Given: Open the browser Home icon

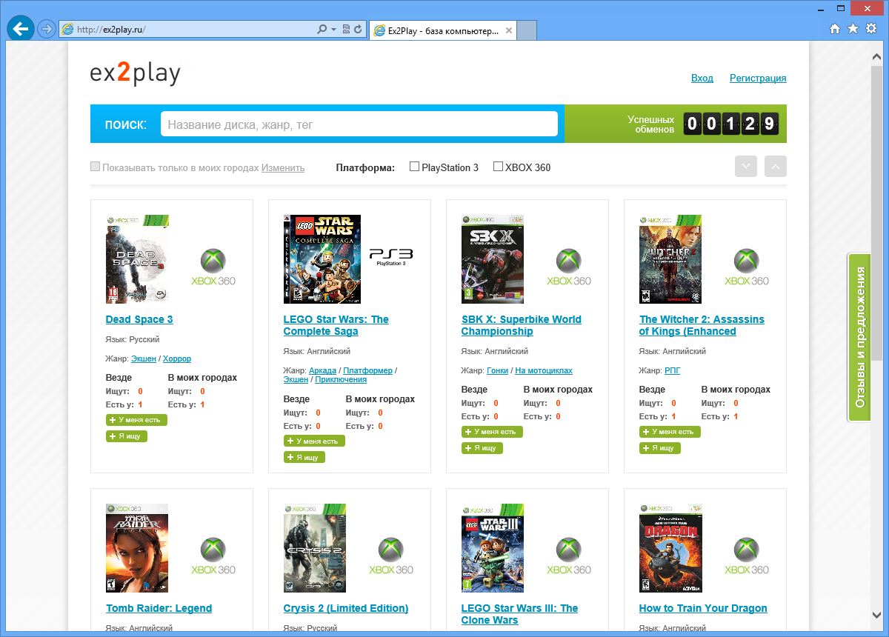Looking at the screenshot, I should pos(835,29).
